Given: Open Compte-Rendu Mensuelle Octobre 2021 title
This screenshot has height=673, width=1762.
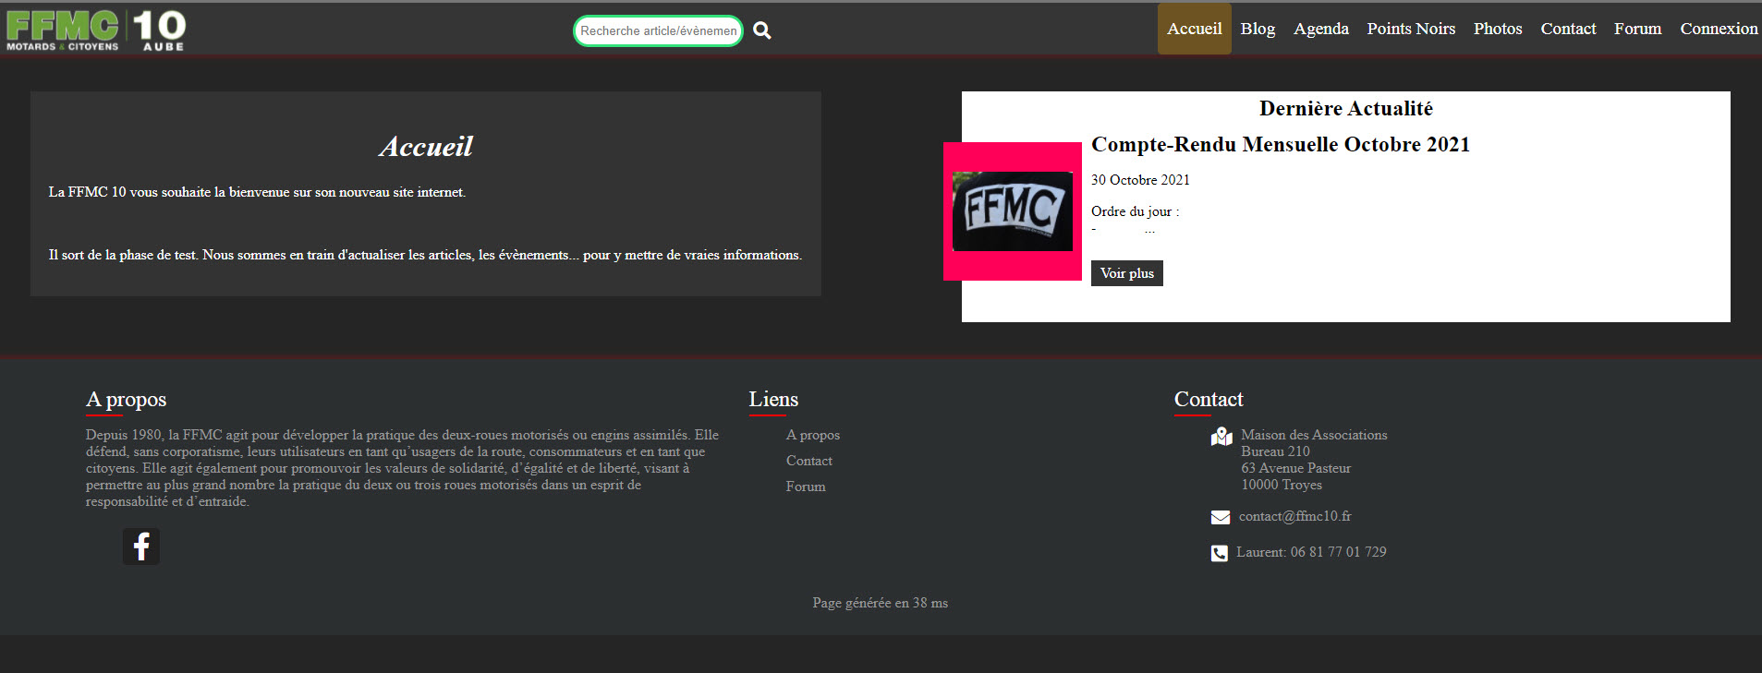Looking at the screenshot, I should (x=1281, y=144).
